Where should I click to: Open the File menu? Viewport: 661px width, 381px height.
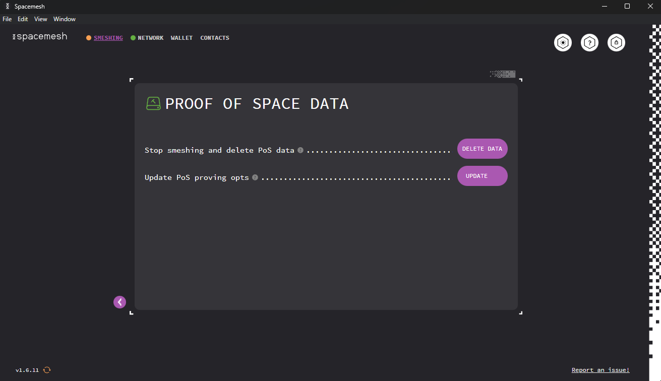pyautogui.click(x=7, y=19)
